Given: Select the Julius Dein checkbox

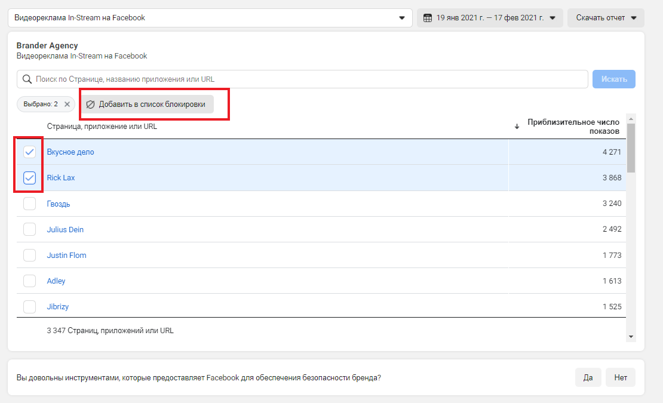Looking at the screenshot, I should pyautogui.click(x=29, y=229).
